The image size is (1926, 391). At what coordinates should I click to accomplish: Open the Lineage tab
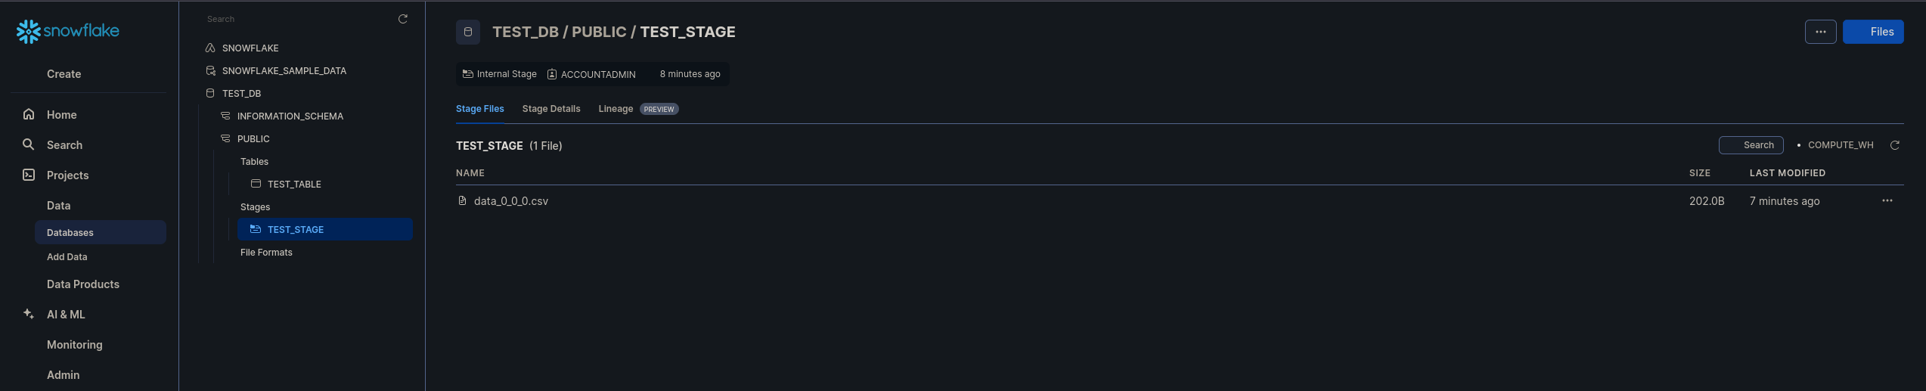[x=616, y=109]
